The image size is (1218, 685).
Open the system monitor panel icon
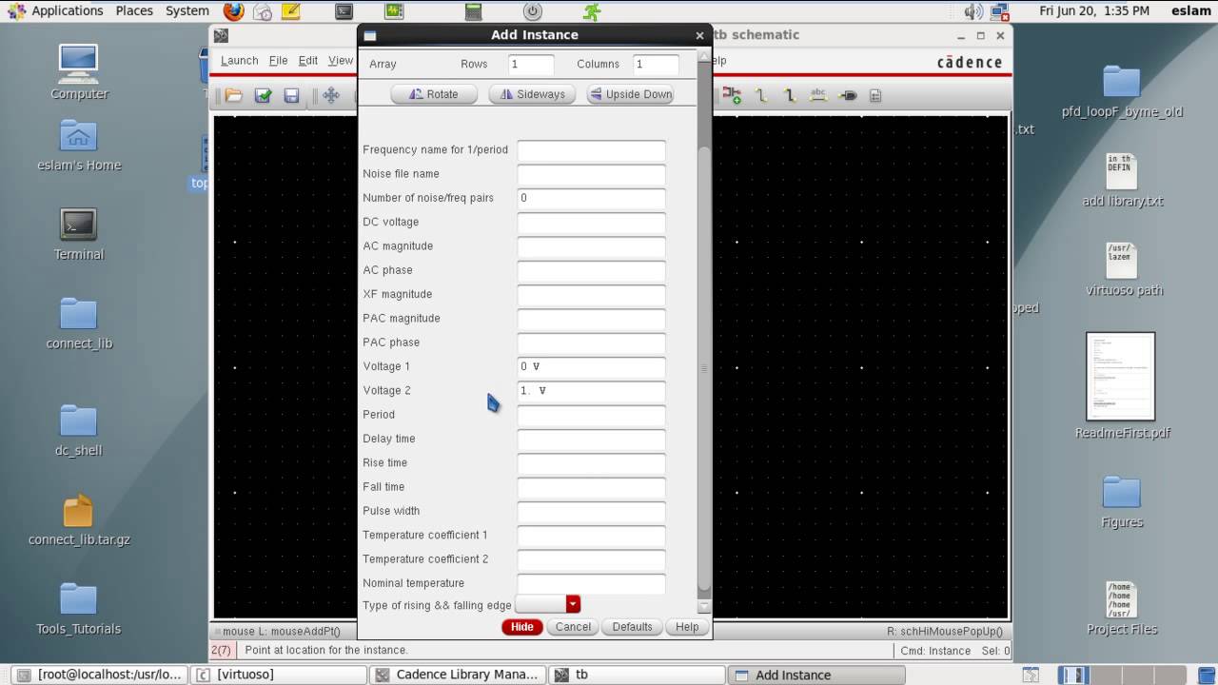pyautogui.click(x=394, y=11)
